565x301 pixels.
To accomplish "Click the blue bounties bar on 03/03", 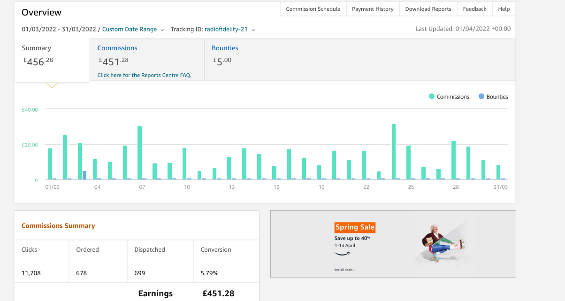I will click(84, 175).
